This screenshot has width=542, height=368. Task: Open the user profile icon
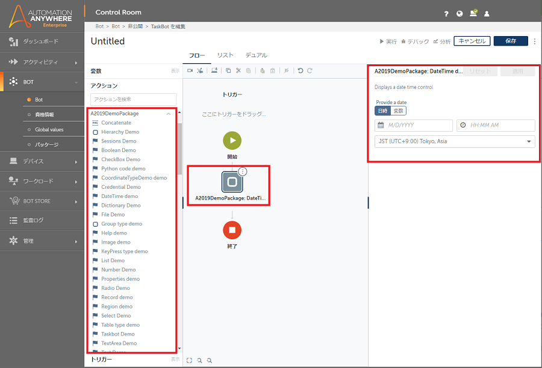pos(487,14)
